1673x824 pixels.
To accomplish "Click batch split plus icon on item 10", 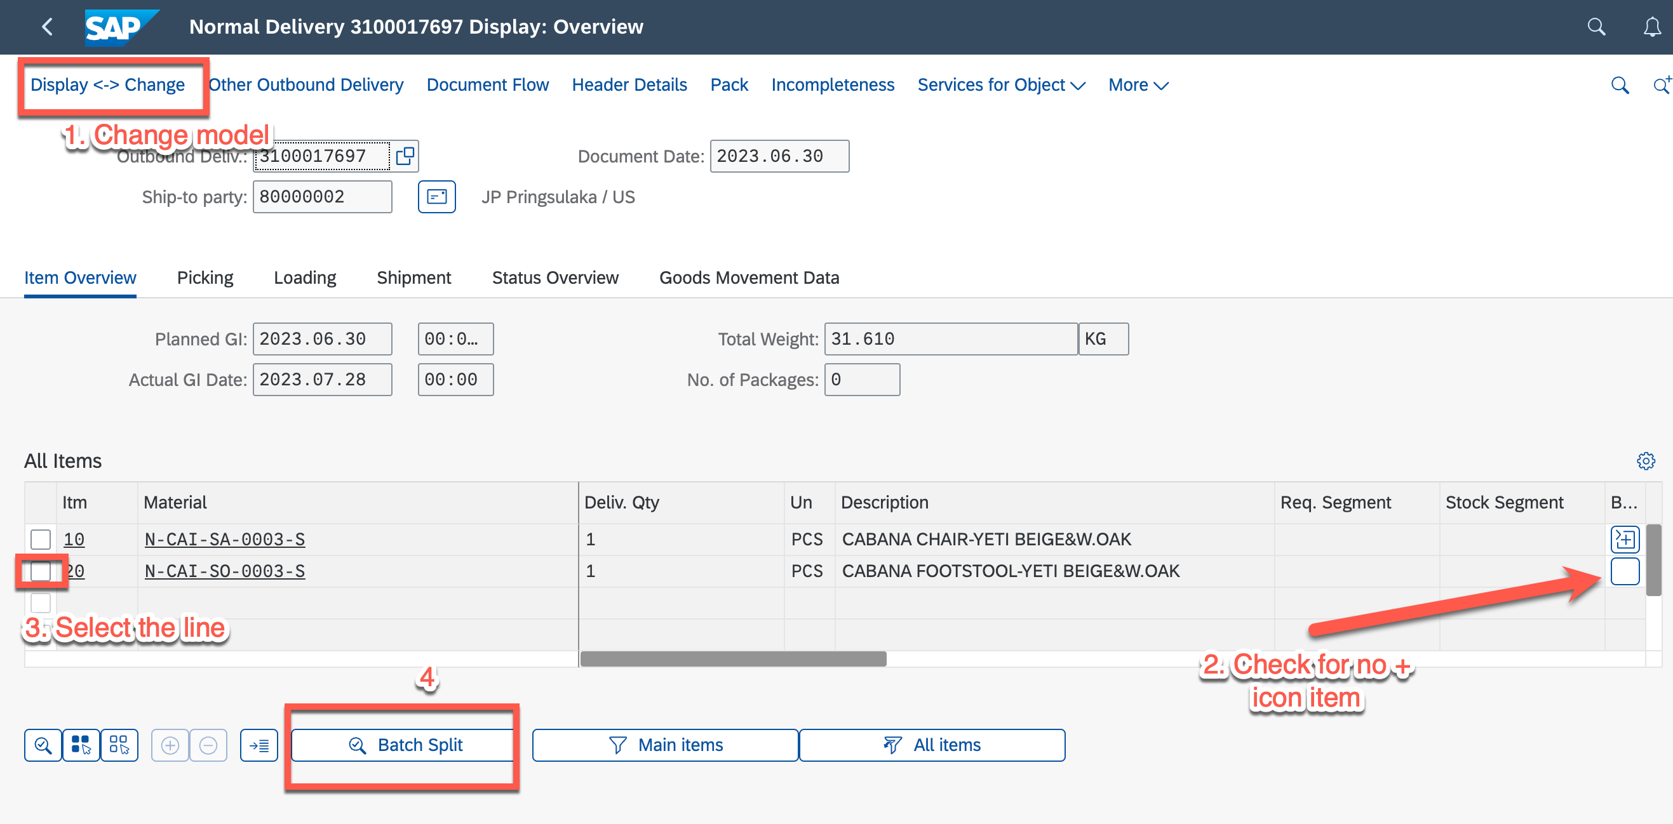I will (x=1624, y=539).
